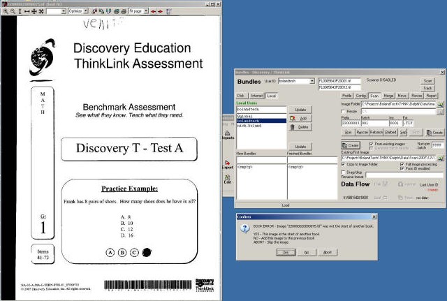Screen dimensions: 447x301
Task: Click the Create button in the scan action buttons row
Action: 434,132
